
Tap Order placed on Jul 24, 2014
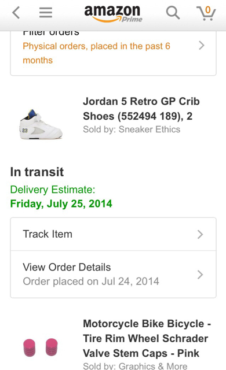tap(91, 282)
